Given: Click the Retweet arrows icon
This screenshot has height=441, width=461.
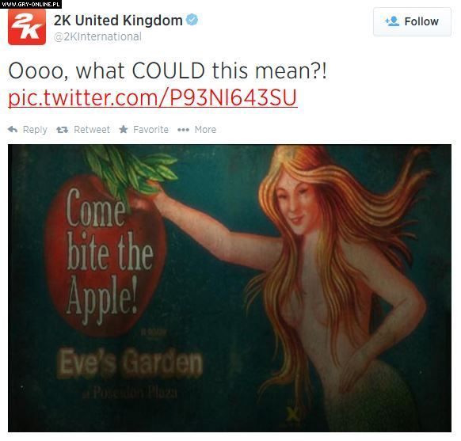Looking at the screenshot, I should click(x=62, y=130).
